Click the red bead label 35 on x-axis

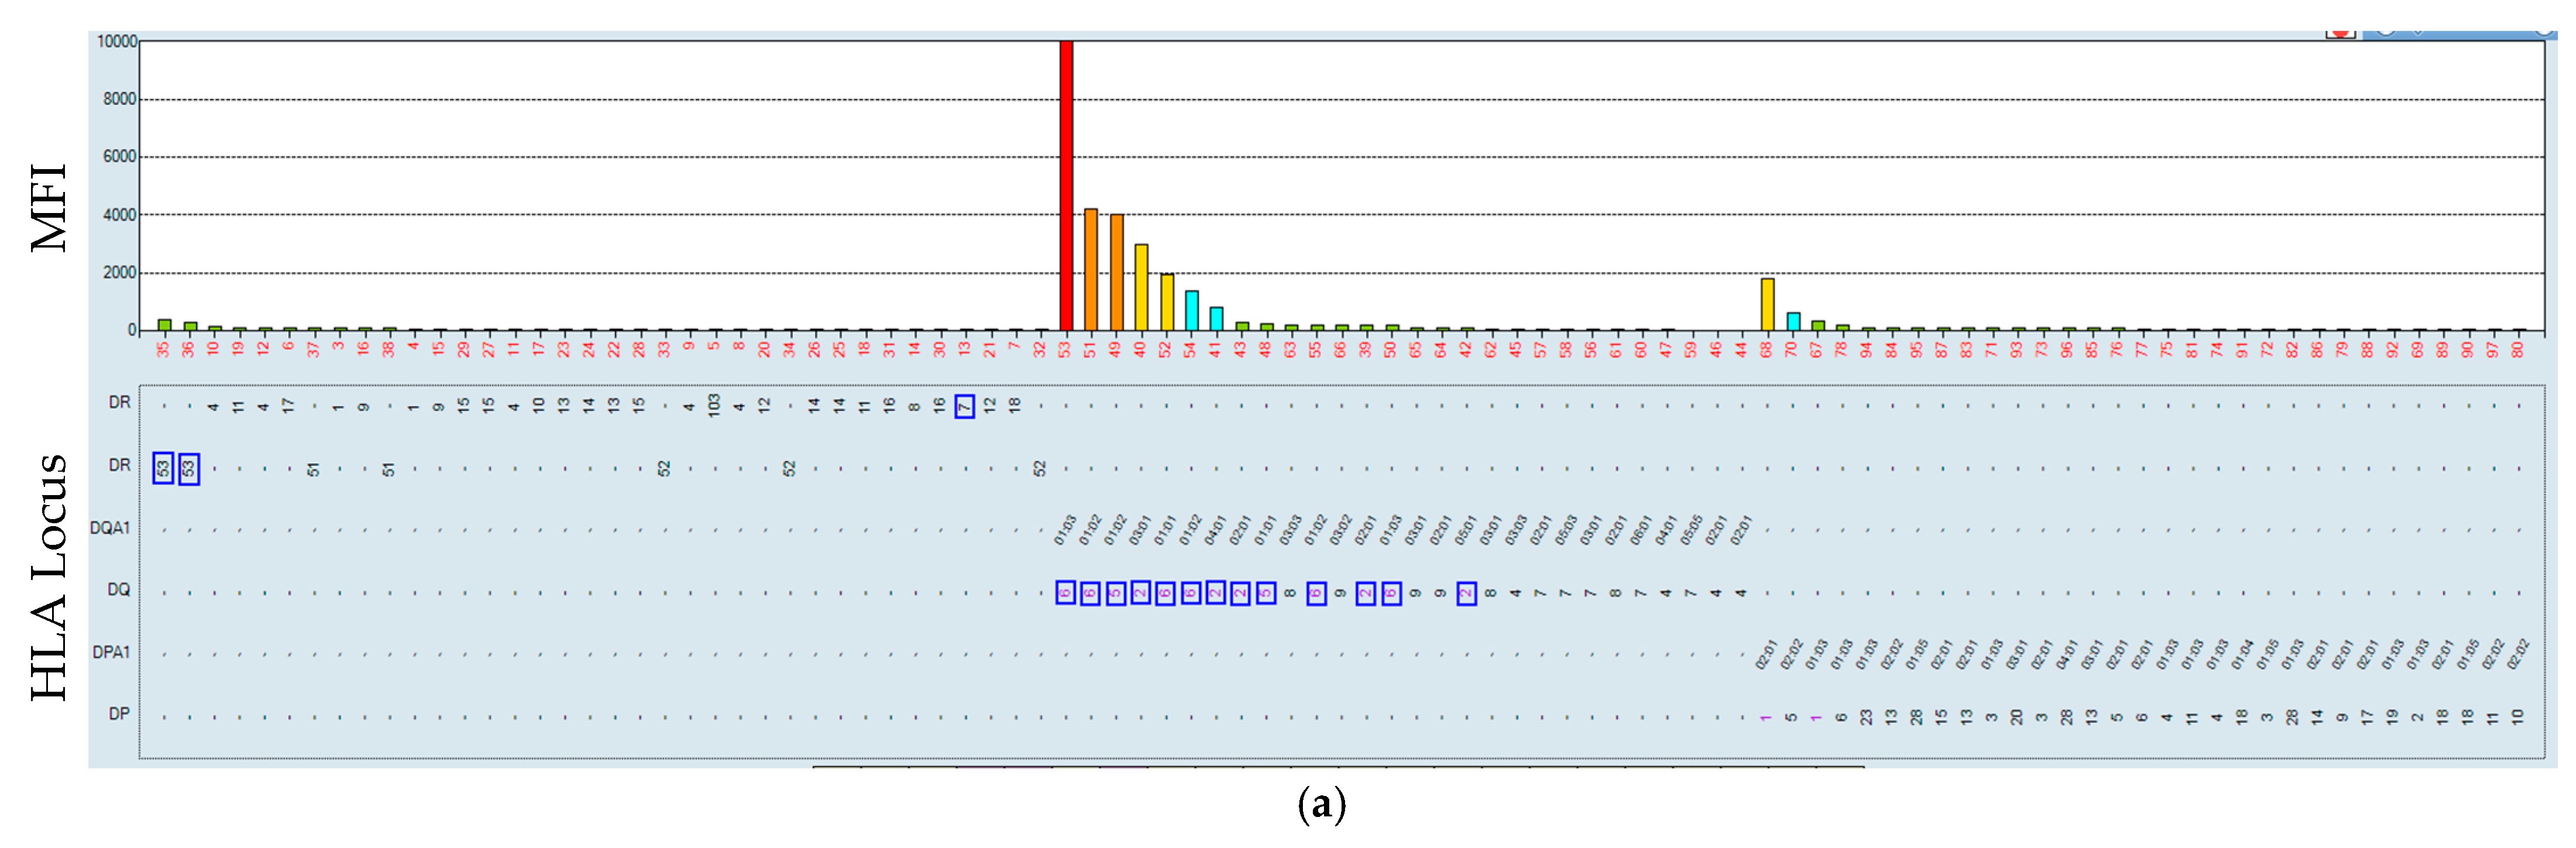(163, 349)
